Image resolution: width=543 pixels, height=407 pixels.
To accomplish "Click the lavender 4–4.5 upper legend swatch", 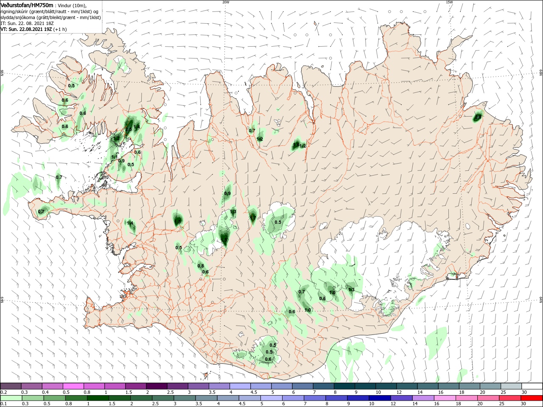I will (241, 386).
